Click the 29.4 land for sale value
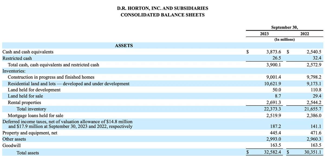This screenshot has height=156, width=325. tap(317, 96)
